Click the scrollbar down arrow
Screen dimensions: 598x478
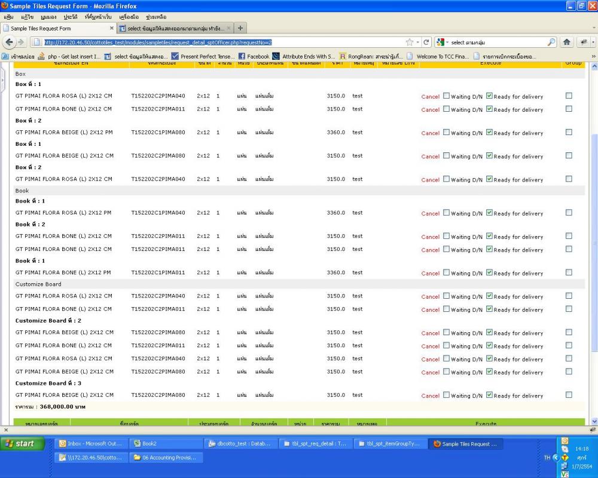(x=594, y=421)
